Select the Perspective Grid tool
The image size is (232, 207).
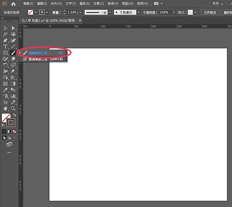click(13, 77)
